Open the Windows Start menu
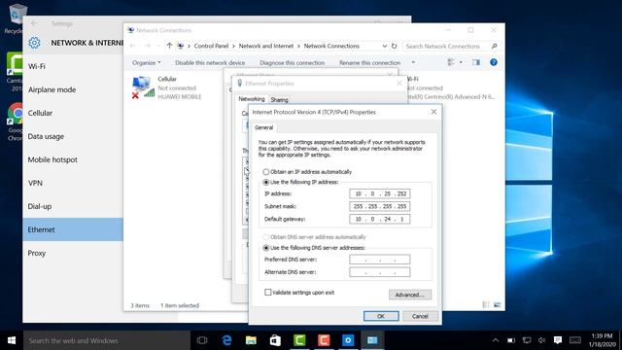Screen dimensions: 622x350 coord(12,340)
